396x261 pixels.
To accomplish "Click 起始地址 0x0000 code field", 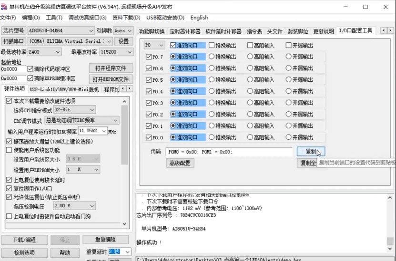I will (x=13, y=69).
